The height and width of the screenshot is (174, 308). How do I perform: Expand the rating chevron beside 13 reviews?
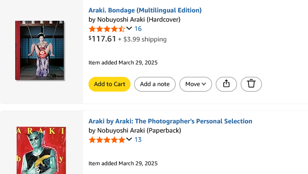129,139
